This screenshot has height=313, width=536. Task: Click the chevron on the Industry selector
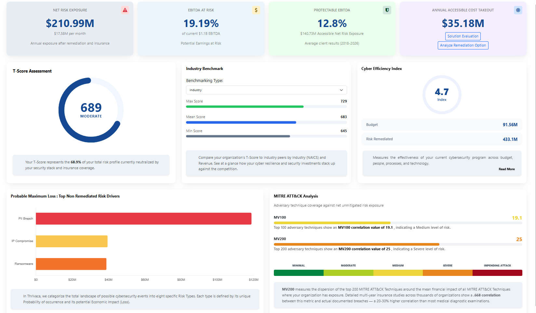point(341,90)
